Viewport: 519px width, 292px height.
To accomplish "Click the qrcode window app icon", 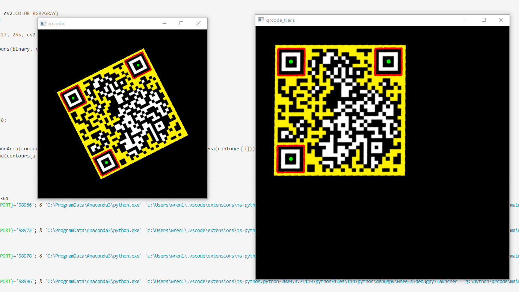I will (x=43, y=23).
